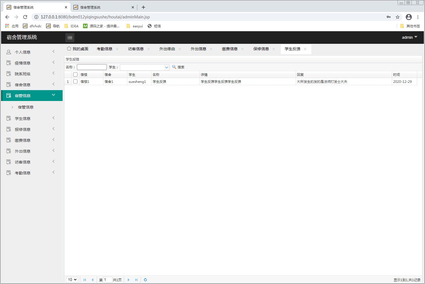425x284 pixels.
Task: Go to last page in pager
Action: point(136,280)
